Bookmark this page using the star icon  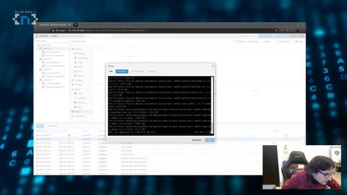(x=276, y=30)
